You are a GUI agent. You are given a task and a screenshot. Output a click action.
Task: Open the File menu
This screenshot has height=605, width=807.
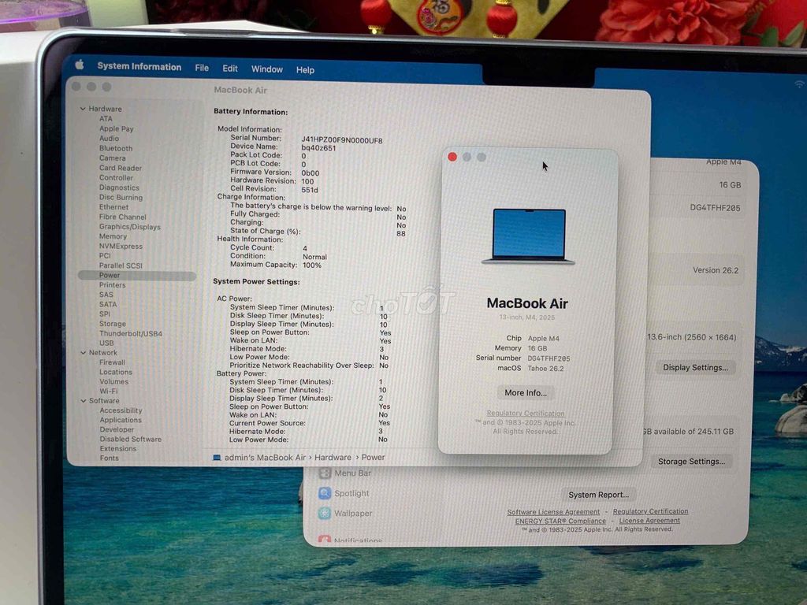(202, 68)
